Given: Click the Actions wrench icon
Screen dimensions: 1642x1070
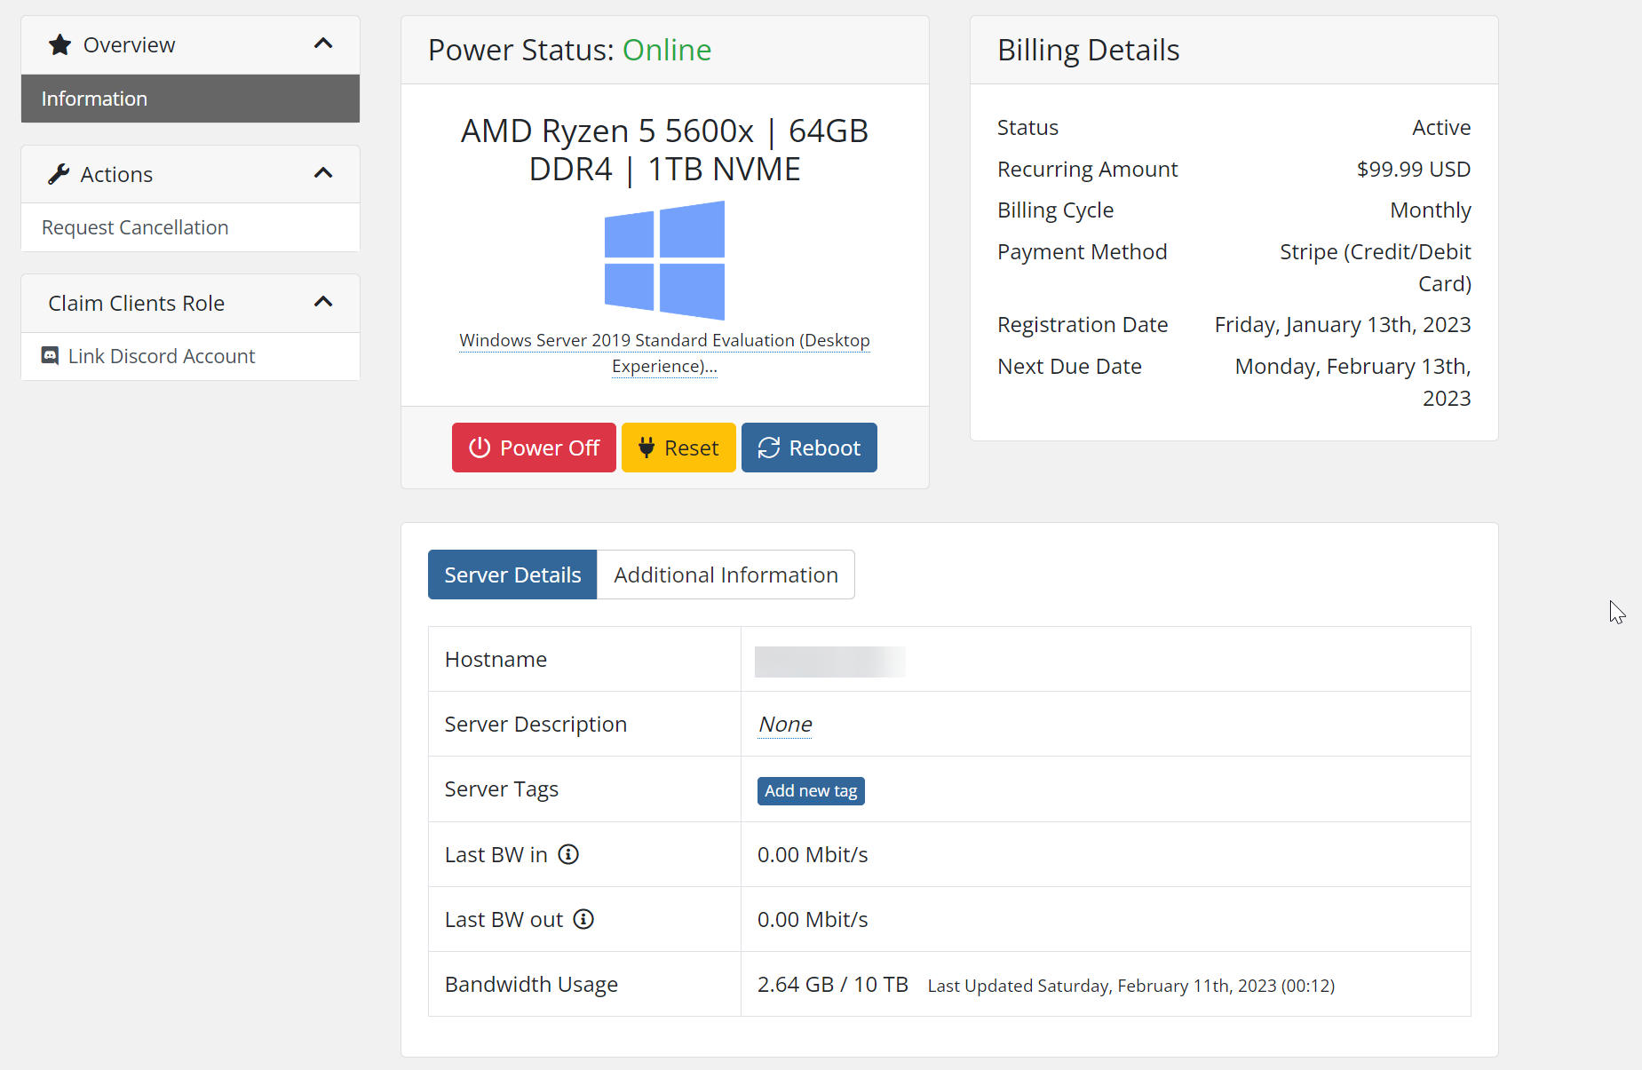Looking at the screenshot, I should click(x=59, y=174).
